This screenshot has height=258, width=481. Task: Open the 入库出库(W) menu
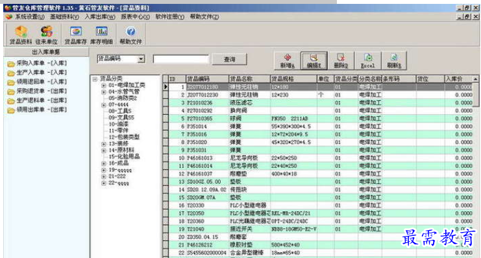tap(100, 17)
